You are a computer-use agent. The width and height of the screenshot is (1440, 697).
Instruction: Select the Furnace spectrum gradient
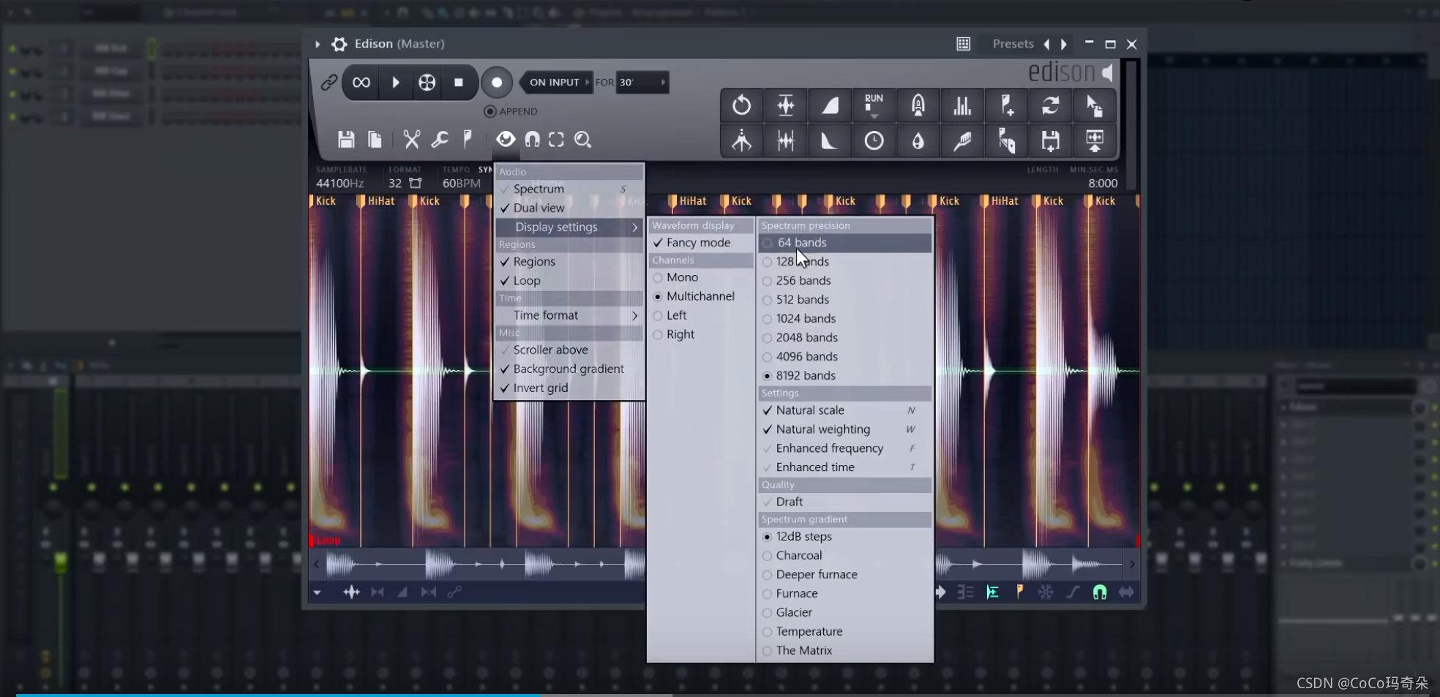click(x=845, y=593)
